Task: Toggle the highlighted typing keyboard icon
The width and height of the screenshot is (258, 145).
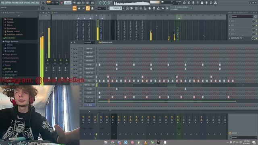Action: 75,8
